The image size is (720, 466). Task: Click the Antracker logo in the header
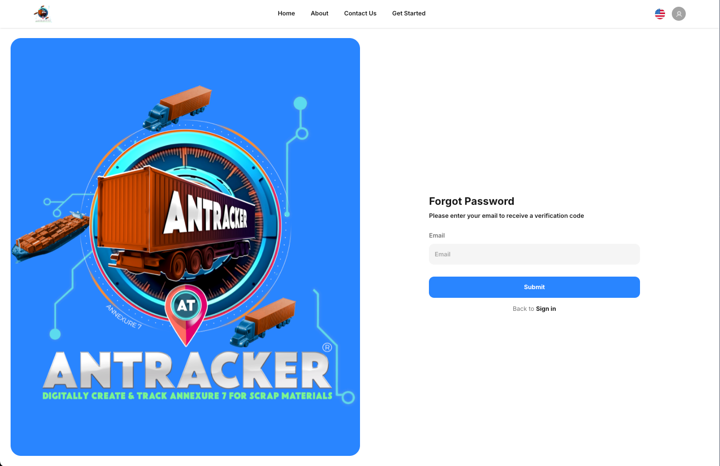coord(43,14)
